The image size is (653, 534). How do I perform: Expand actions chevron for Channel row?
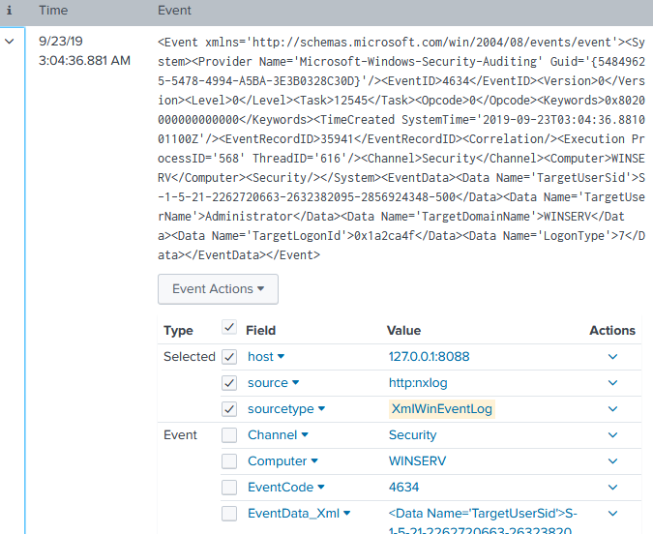click(x=612, y=435)
